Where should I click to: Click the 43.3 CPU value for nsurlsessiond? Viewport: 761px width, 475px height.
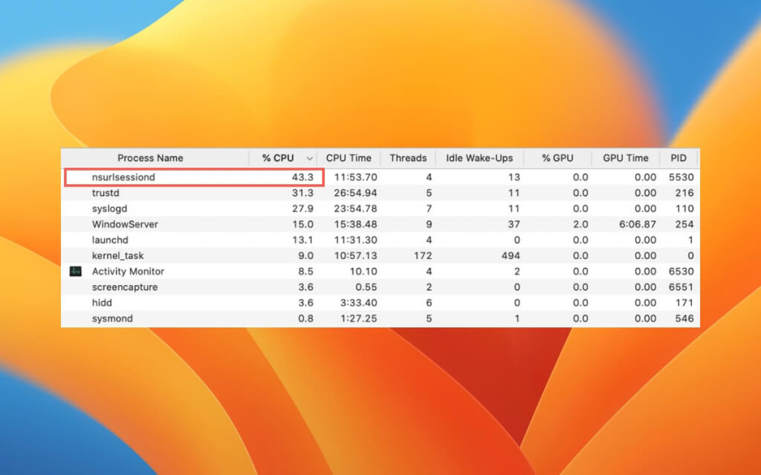click(302, 177)
